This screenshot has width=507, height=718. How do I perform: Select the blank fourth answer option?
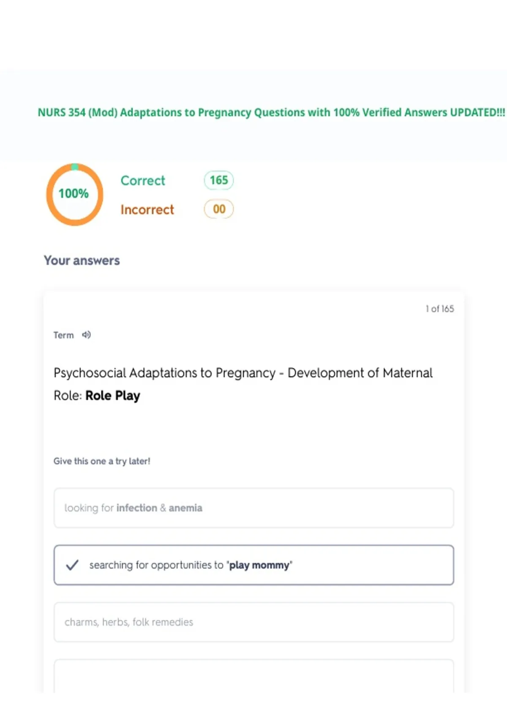(254, 676)
